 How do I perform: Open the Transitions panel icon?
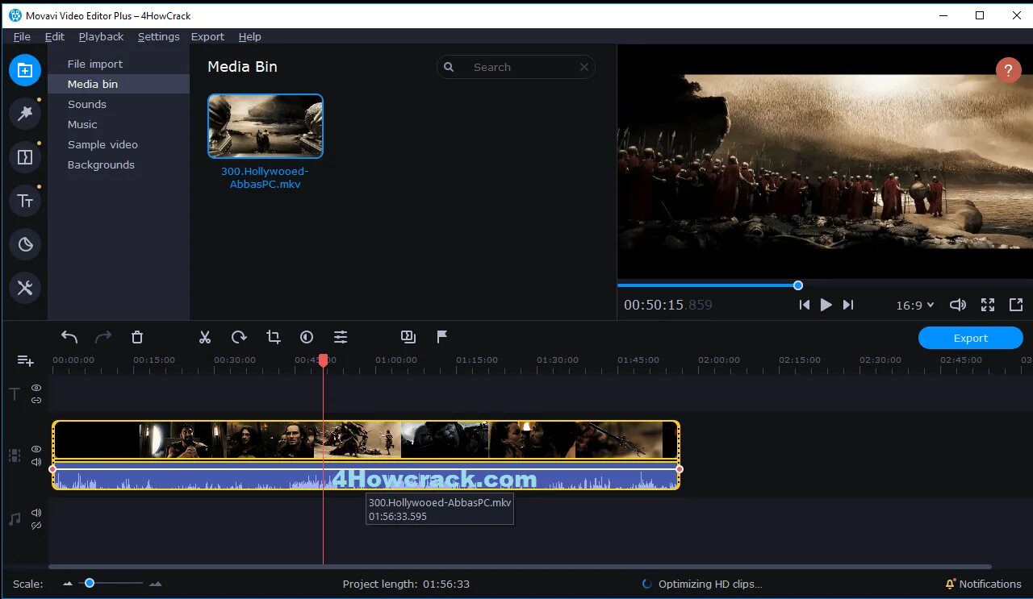pyautogui.click(x=25, y=157)
